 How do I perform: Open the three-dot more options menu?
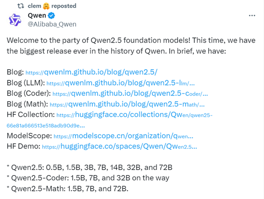pyautogui.click(x=252, y=16)
